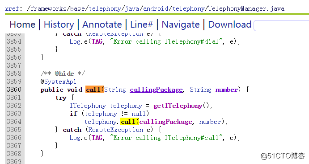The height and width of the screenshot is (164, 309).
Task: Select line number 3867
Action: tap(14, 146)
